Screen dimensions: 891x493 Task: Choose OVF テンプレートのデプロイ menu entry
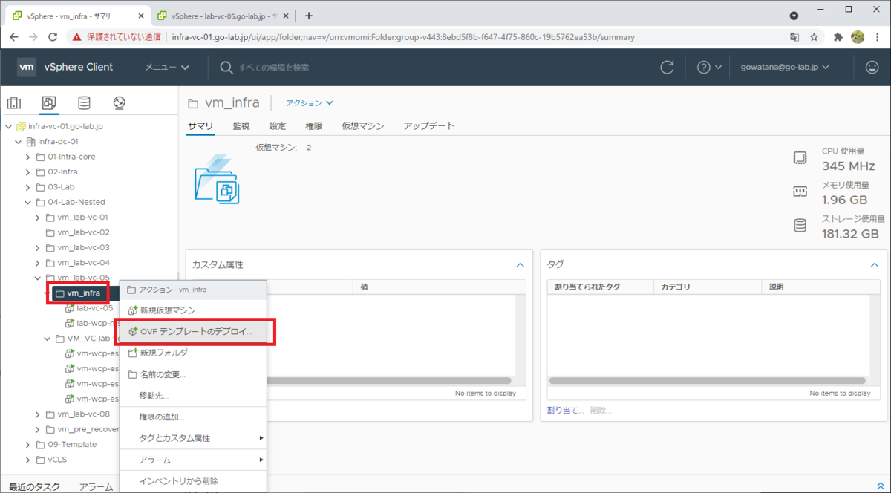pos(192,332)
